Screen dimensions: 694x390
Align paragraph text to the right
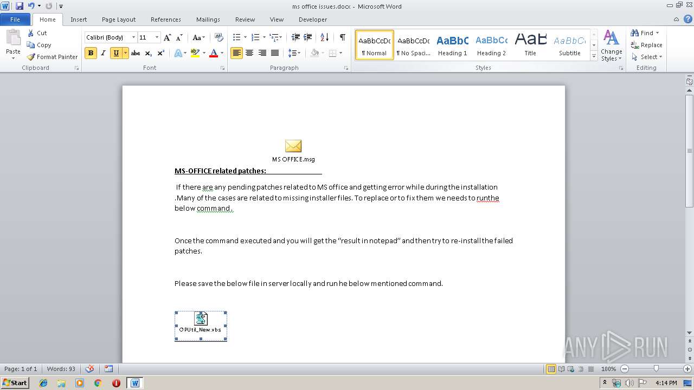click(x=262, y=53)
